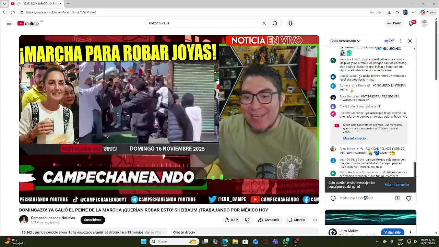439x247 pixels.
Task: Reload the page with refresh icon
Action: coord(13,12)
